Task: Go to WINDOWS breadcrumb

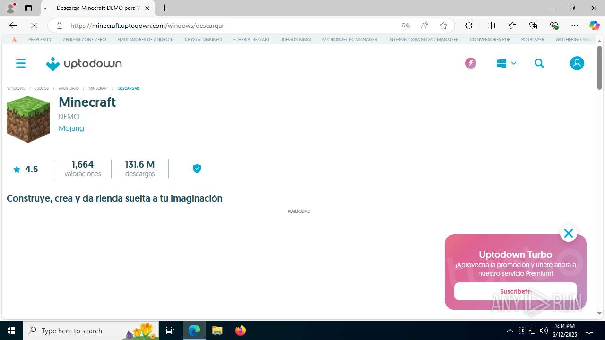Action: [16, 88]
